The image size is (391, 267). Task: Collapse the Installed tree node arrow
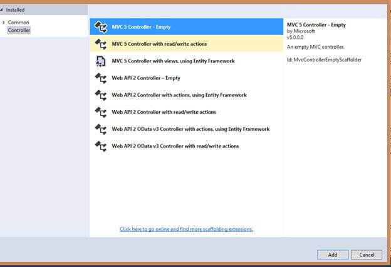tap(1, 10)
